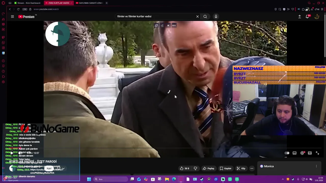Open the Easy Setup sliders menu
Screen dimensions: 326x183
pyautogui.click(x=322, y=9)
